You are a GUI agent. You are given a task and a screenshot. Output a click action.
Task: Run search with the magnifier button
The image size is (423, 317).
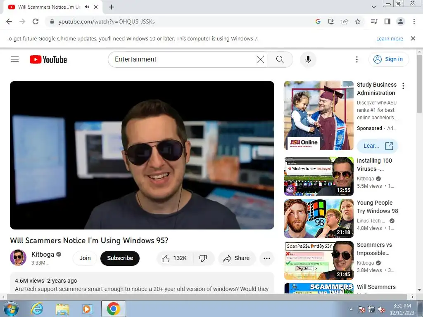[x=280, y=59]
